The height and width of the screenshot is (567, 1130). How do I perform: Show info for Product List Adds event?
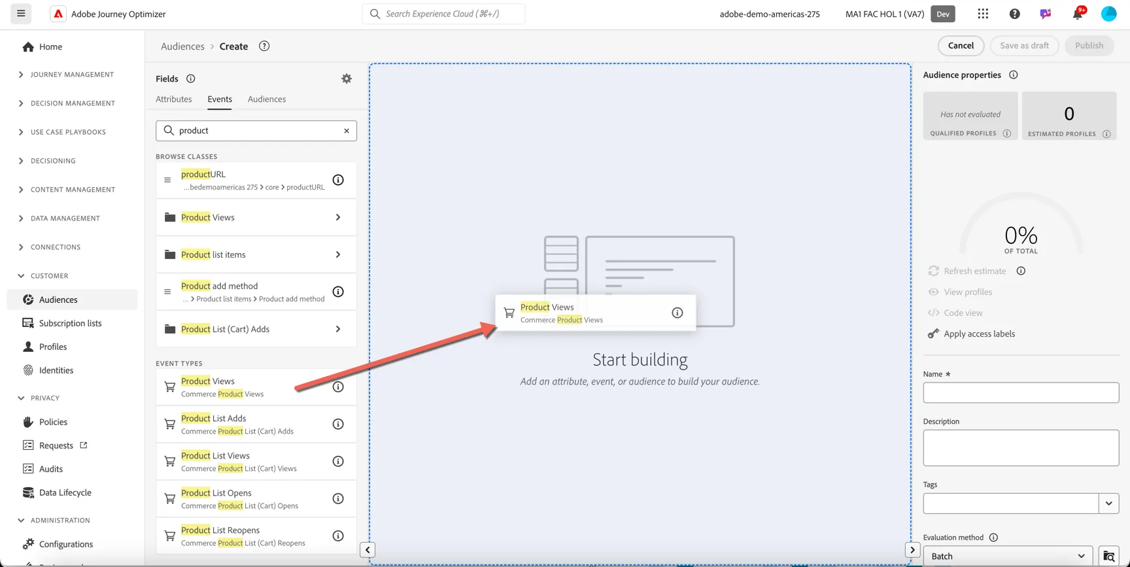pos(338,424)
